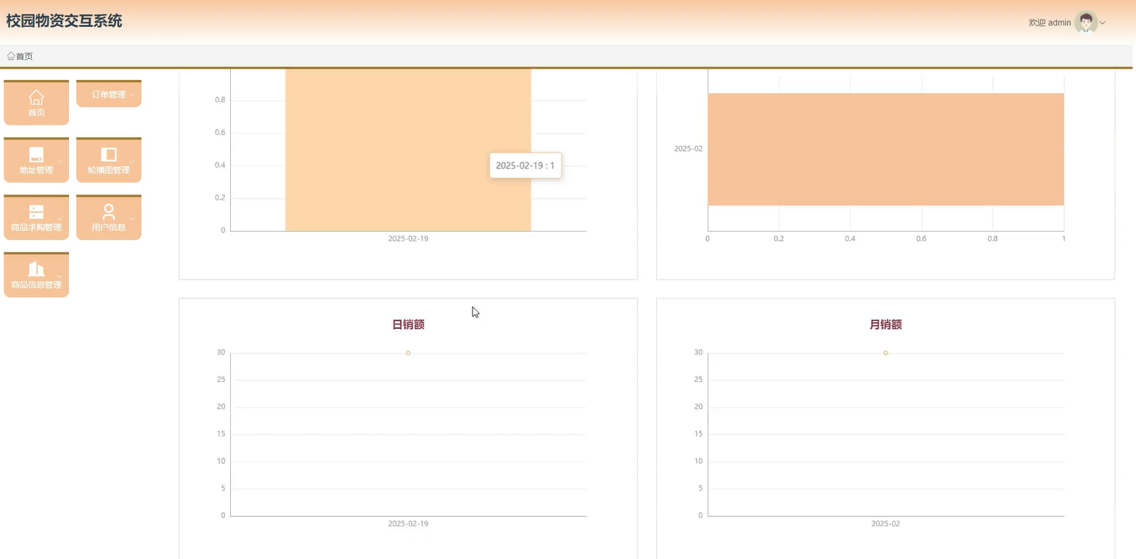Click the 校园物资交互系统 title

(64, 21)
